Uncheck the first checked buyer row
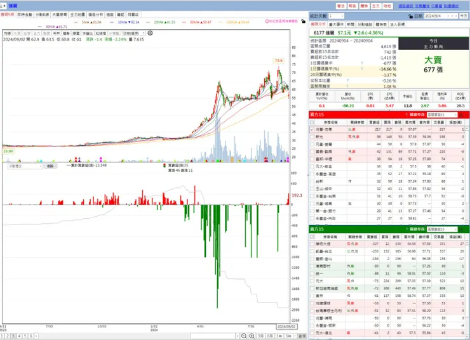Image resolution: width=470 pixels, height=340 pixels. coord(312,129)
